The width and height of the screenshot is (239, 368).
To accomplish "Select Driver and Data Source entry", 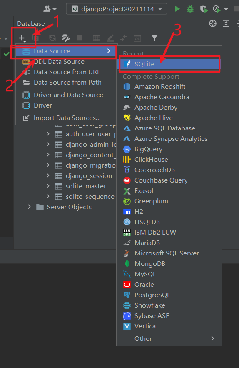I will point(66,95).
